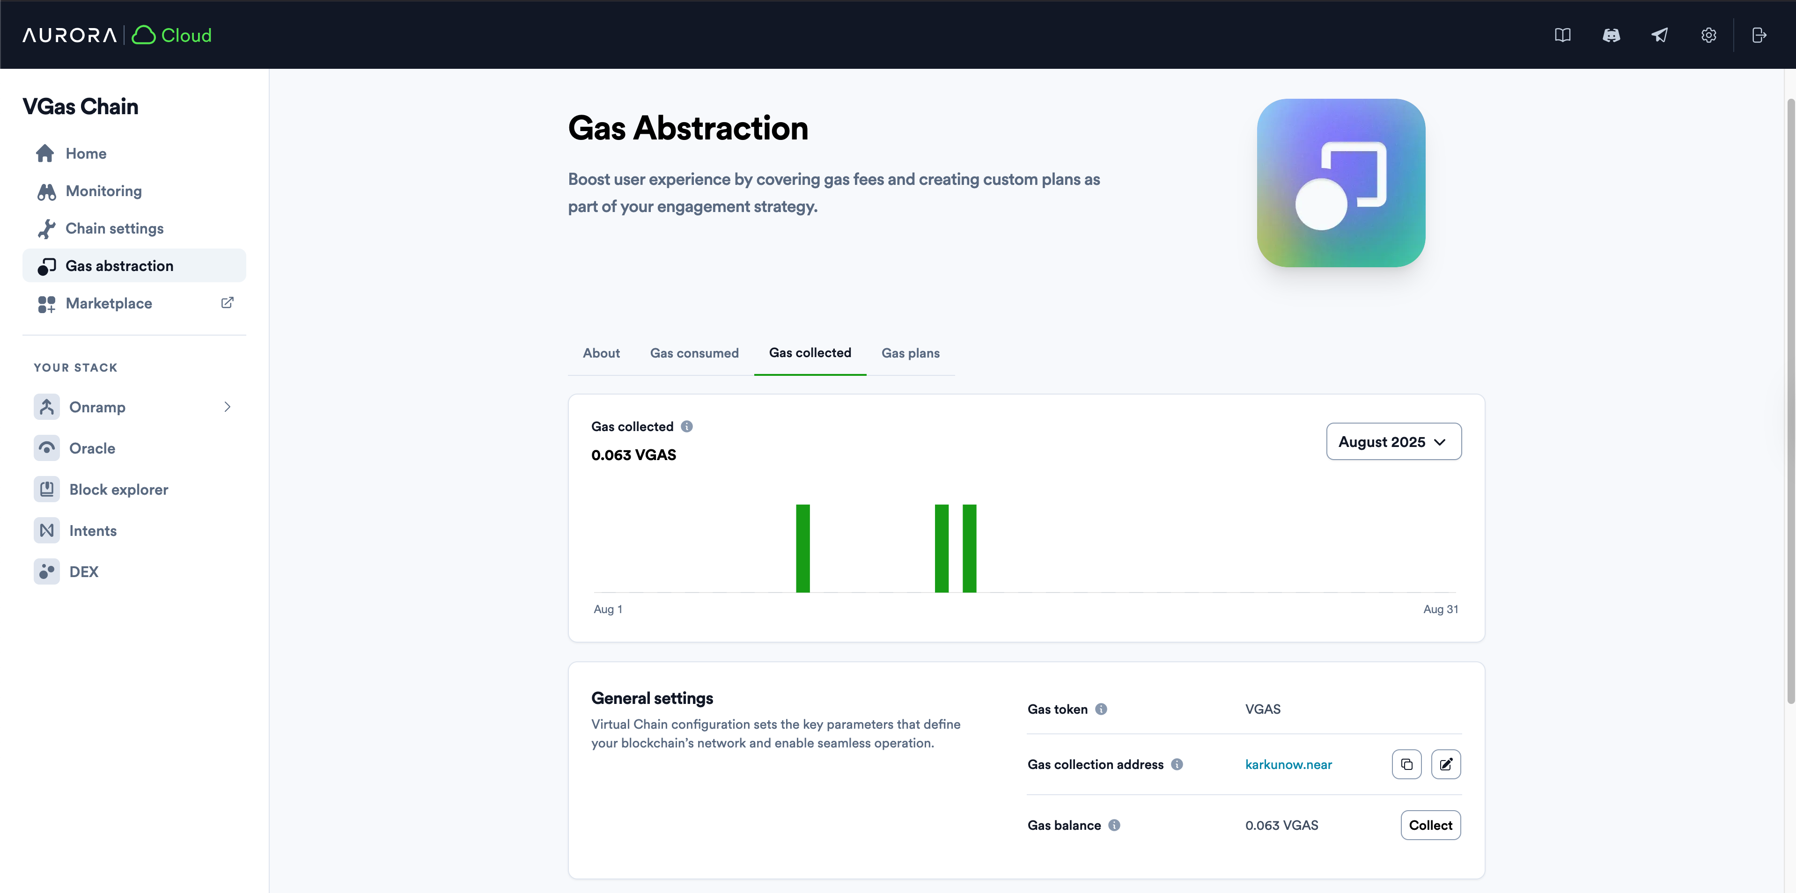Viewport: 1796px width, 893px height.
Task: Click the logout icon at top right
Action: click(1759, 35)
